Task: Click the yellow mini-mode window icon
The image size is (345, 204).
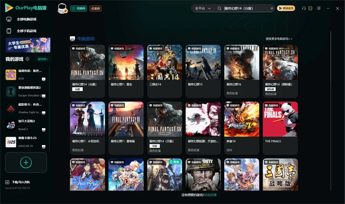Action: [x=310, y=8]
